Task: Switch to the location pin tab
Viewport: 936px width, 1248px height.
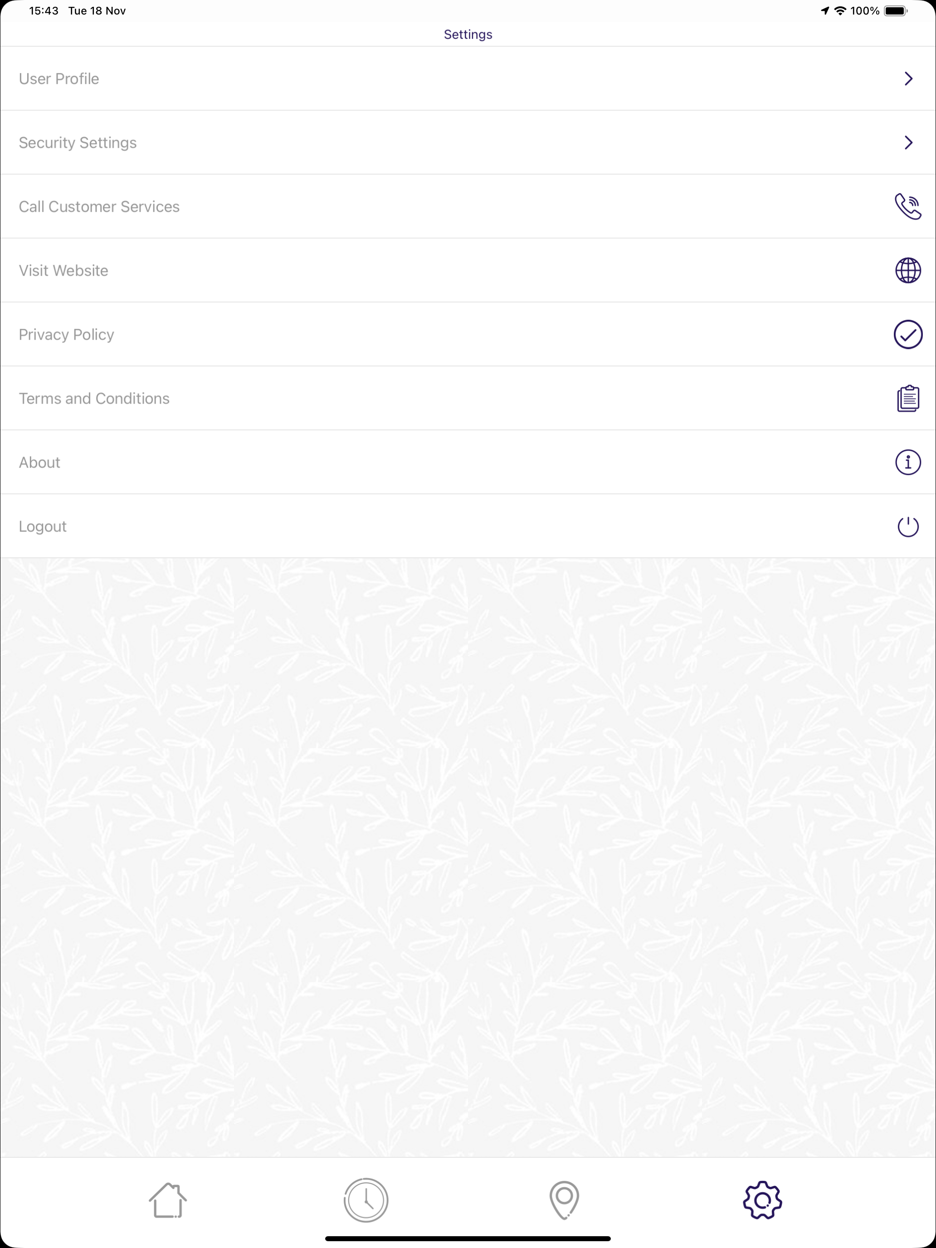Action: coord(564,1200)
